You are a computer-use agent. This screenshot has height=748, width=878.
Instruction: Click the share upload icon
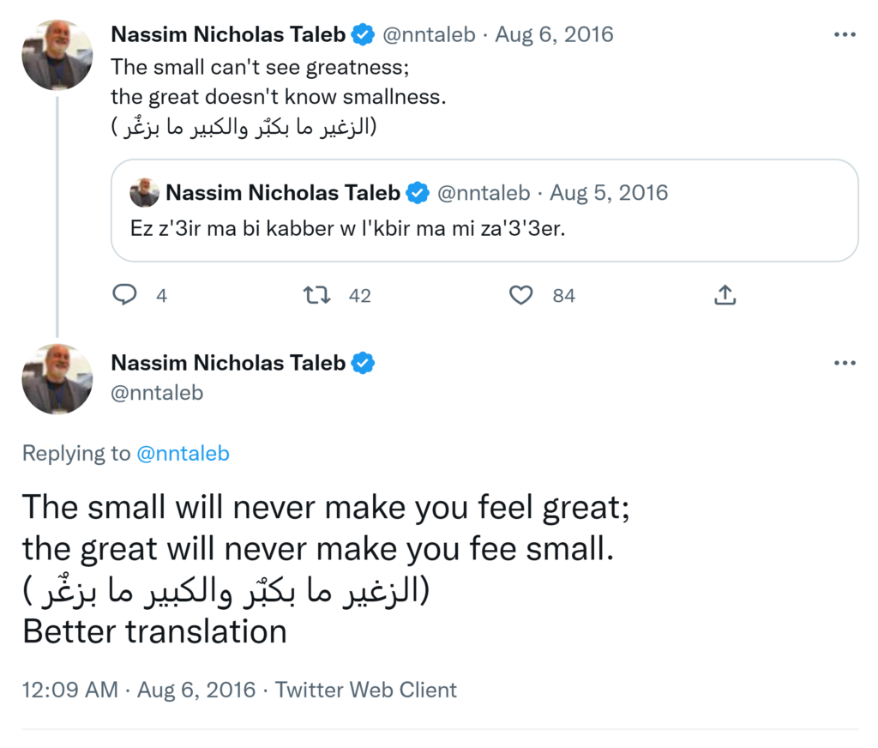(725, 295)
